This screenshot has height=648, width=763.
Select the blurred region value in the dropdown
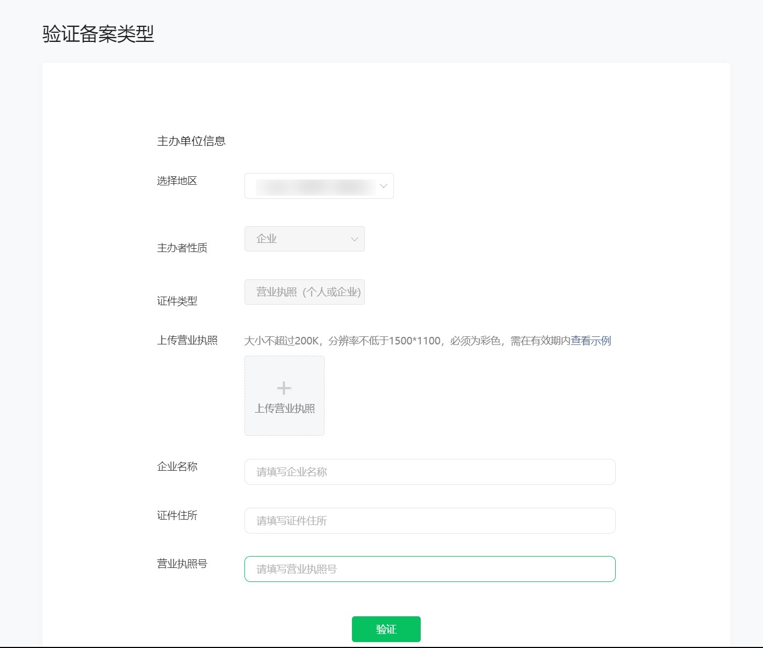pos(312,186)
